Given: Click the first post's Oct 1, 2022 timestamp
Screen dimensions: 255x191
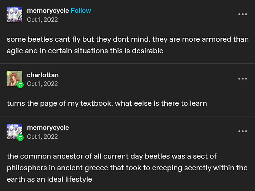Looking at the screenshot, I should [42, 20].
